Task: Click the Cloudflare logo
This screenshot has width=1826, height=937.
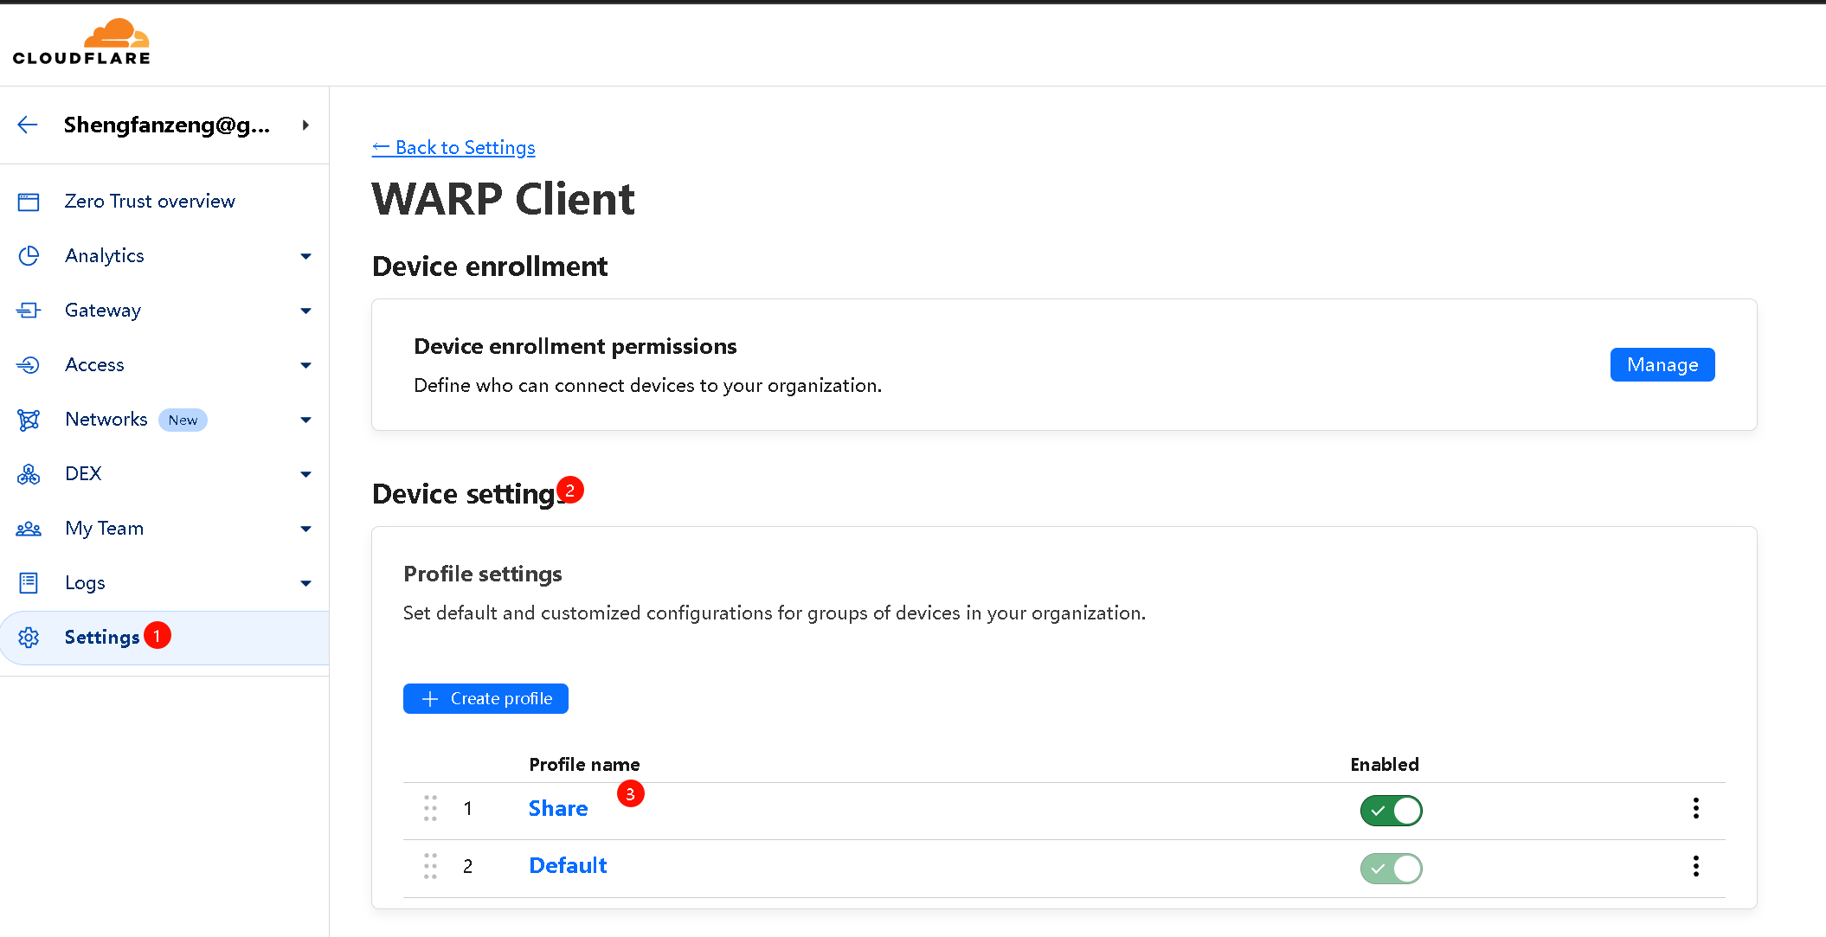Action: point(81,42)
